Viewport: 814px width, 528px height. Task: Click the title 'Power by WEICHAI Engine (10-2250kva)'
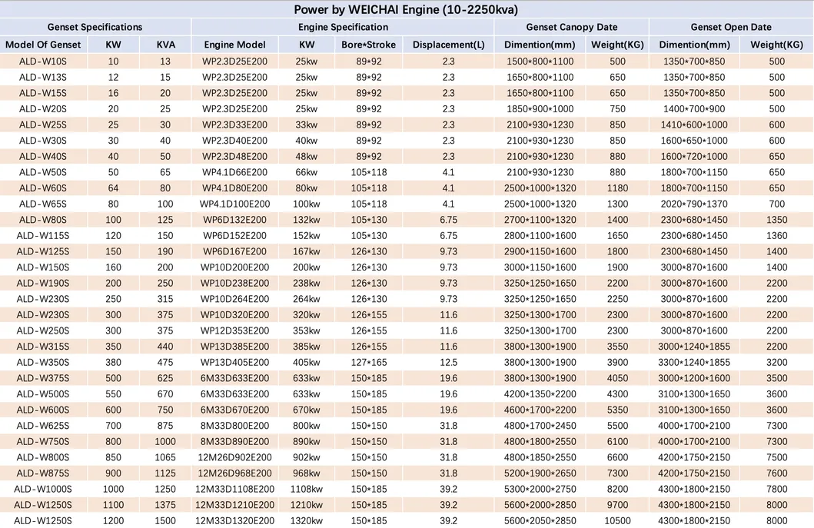pyautogui.click(x=405, y=9)
